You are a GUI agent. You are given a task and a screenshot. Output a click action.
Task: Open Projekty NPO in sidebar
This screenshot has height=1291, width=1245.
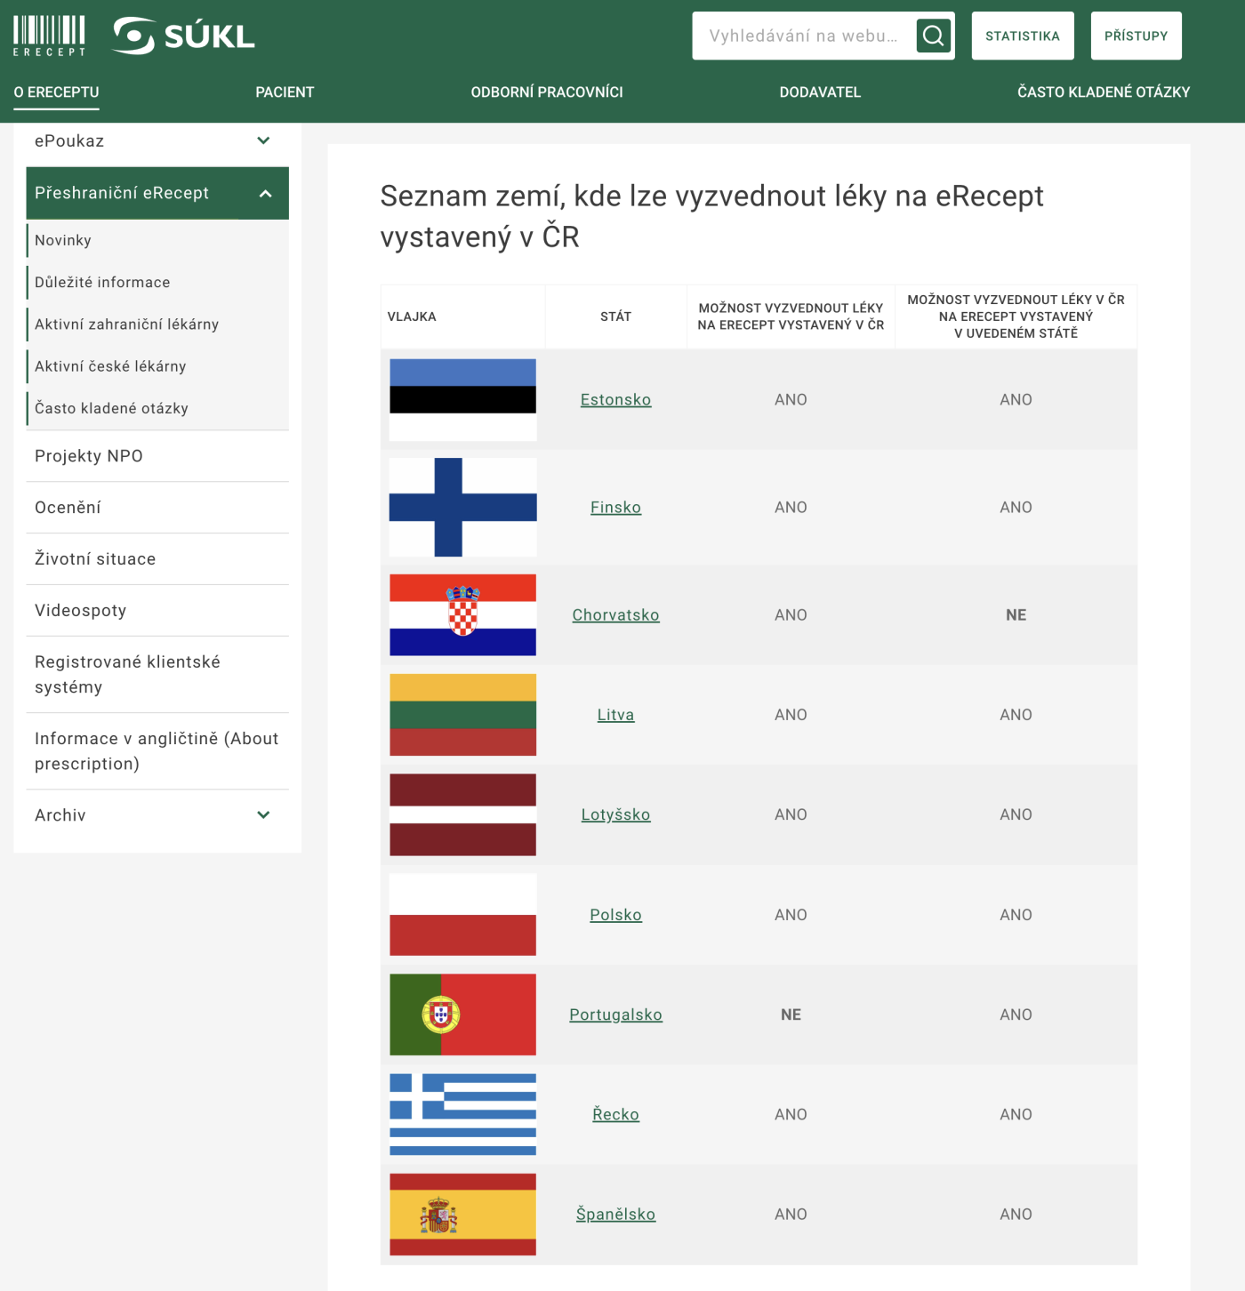click(x=89, y=456)
